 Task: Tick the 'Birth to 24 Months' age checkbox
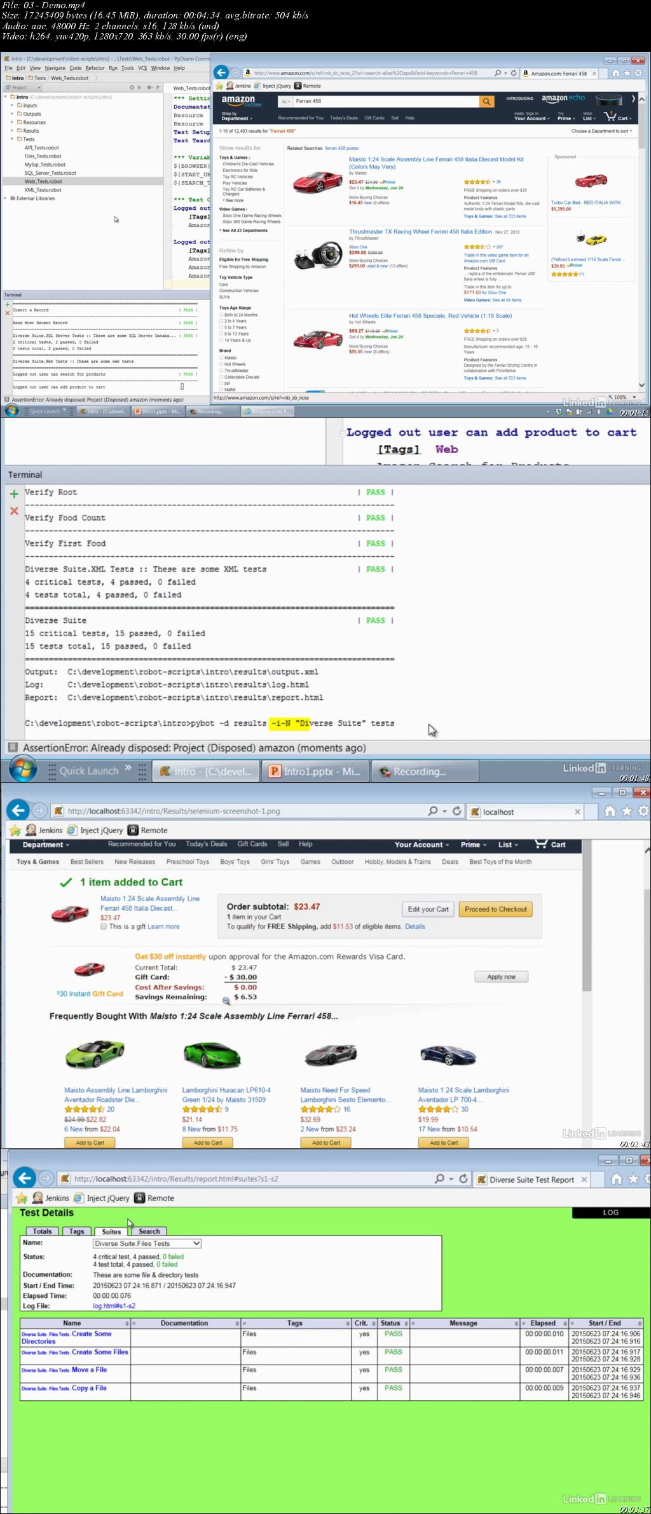point(221,315)
